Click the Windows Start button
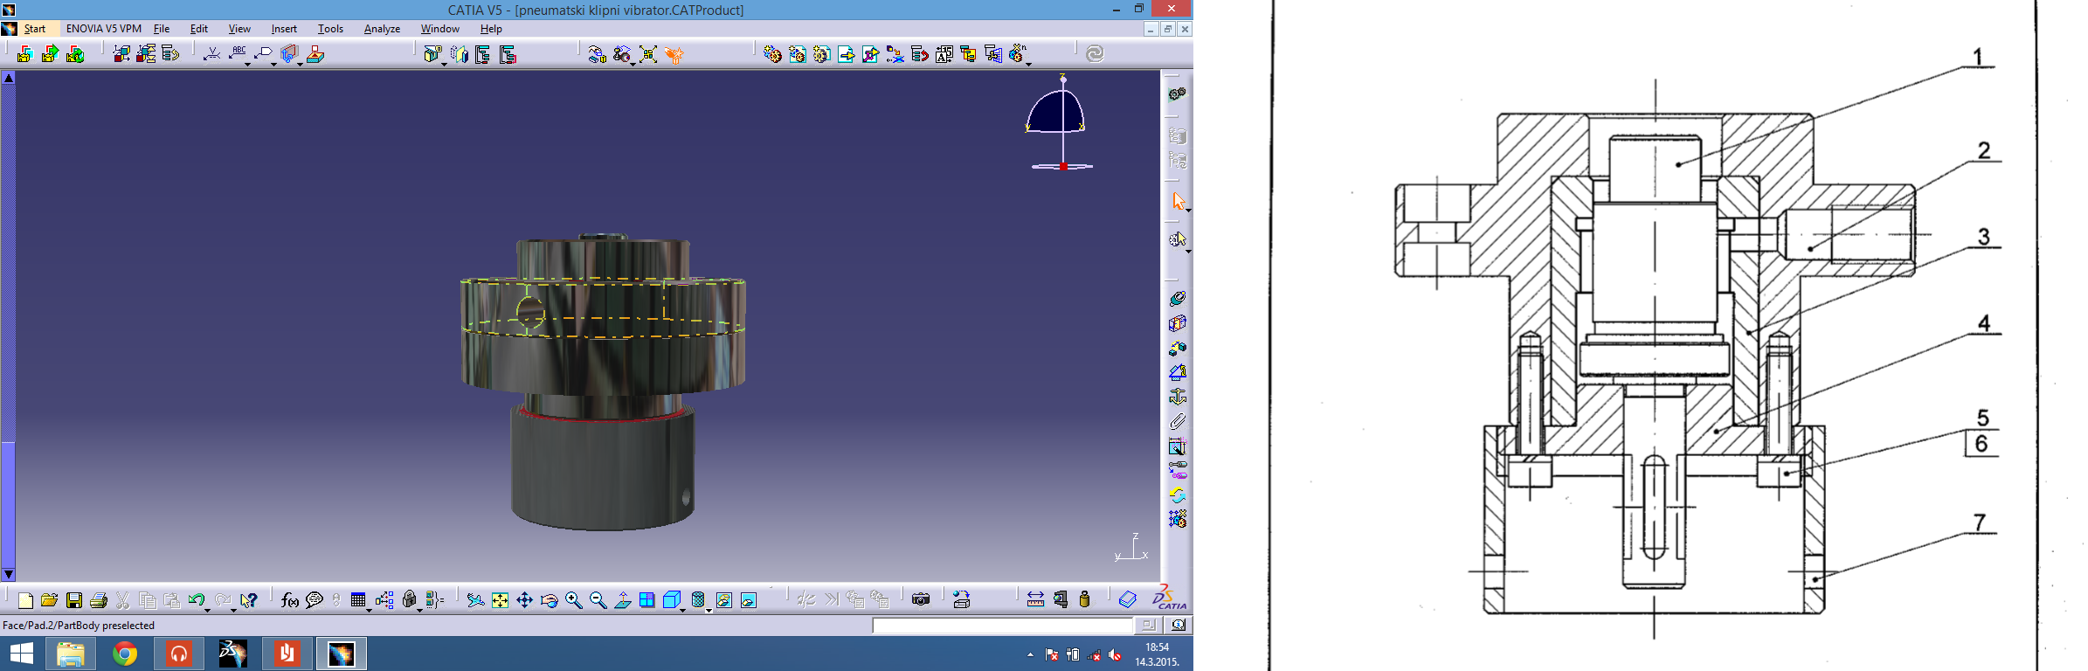 click(x=21, y=654)
